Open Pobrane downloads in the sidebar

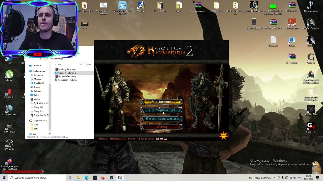pos(36,91)
